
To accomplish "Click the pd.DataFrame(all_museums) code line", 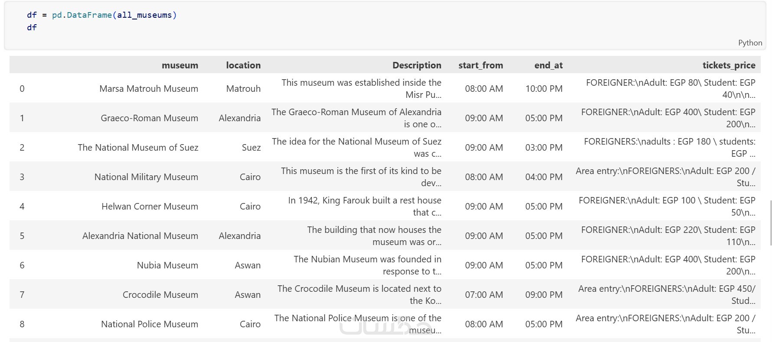I will pyautogui.click(x=101, y=15).
